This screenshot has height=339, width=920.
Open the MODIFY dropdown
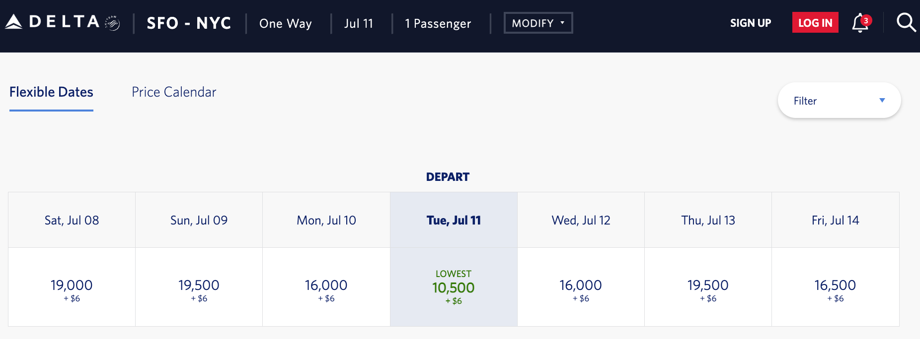(x=537, y=22)
